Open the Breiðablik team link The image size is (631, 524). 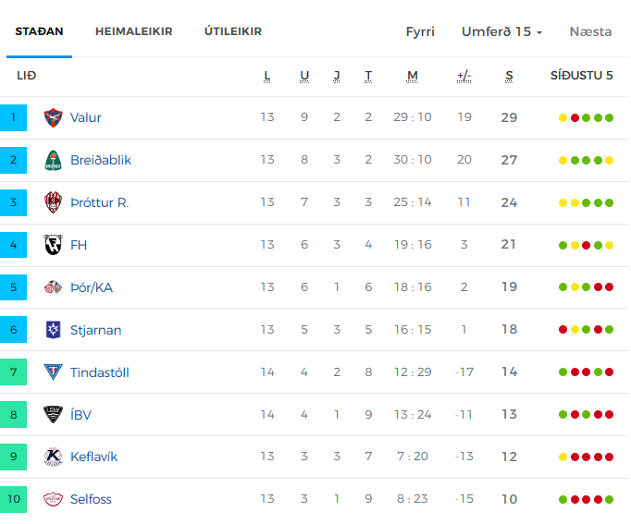(101, 160)
